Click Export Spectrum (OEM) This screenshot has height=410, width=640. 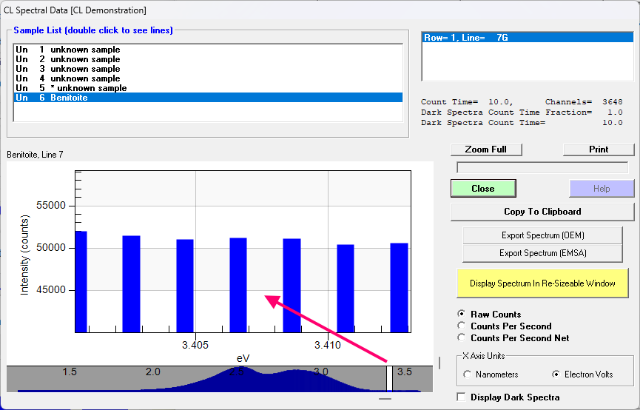pyautogui.click(x=542, y=235)
